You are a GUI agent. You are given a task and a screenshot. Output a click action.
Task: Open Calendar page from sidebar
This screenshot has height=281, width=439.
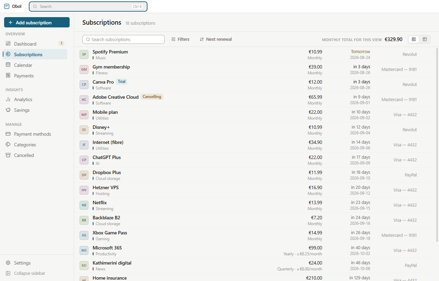coord(35,65)
